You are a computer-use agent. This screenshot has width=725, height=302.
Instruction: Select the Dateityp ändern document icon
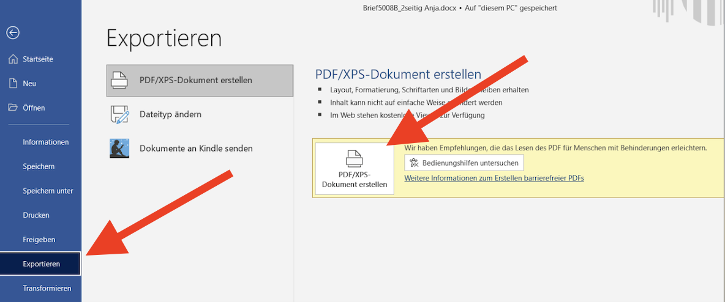coord(119,114)
